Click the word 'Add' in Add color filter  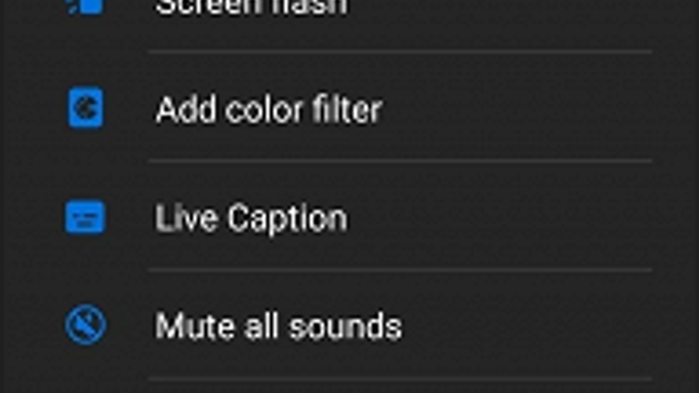pos(186,109)
